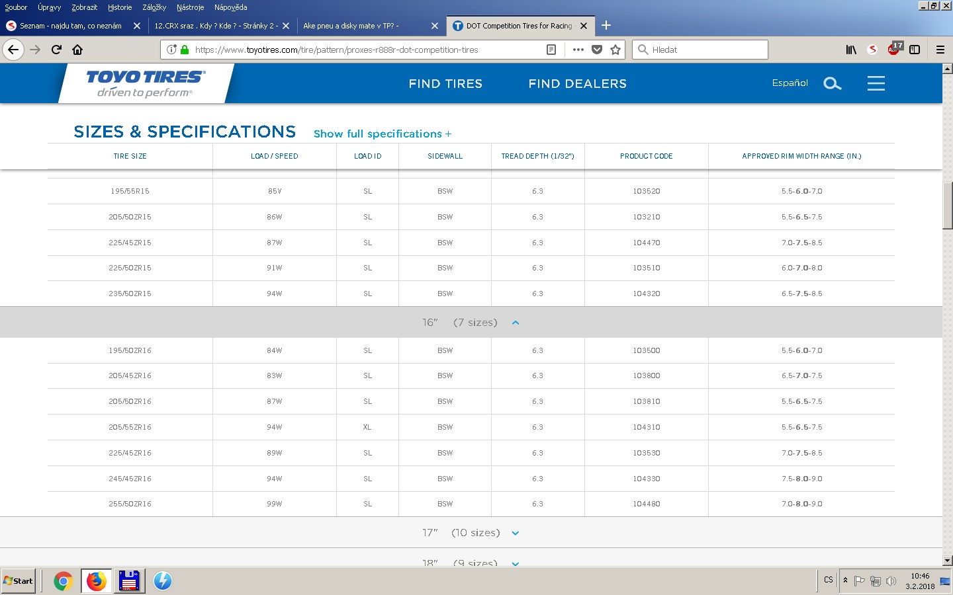Bookmark this page with star icon
The image size is (953, 595).
[615, 50]
